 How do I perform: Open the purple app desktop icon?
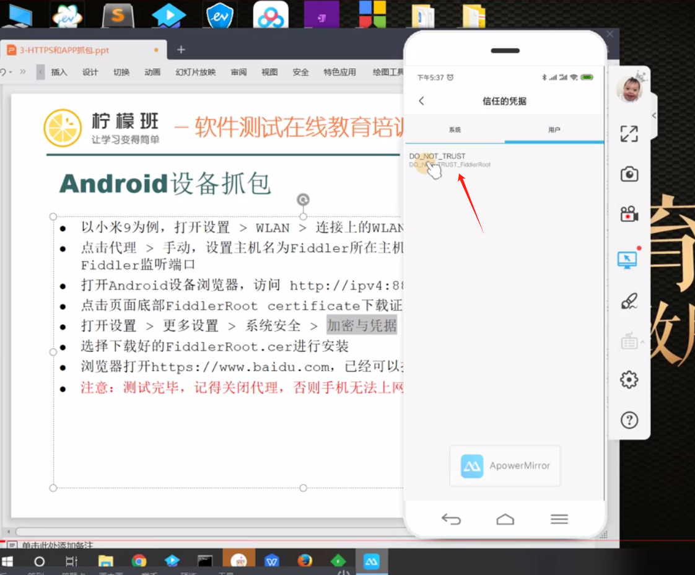(x=321, y=15)
